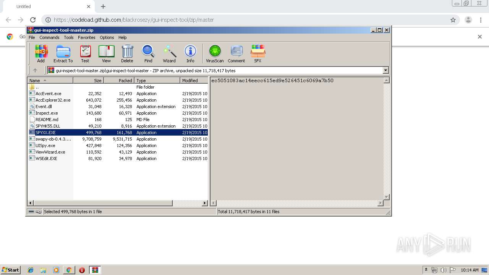The image size is (489, 275).
Task: Open Chrome profile avatar icon
Action: coord(468,20)
